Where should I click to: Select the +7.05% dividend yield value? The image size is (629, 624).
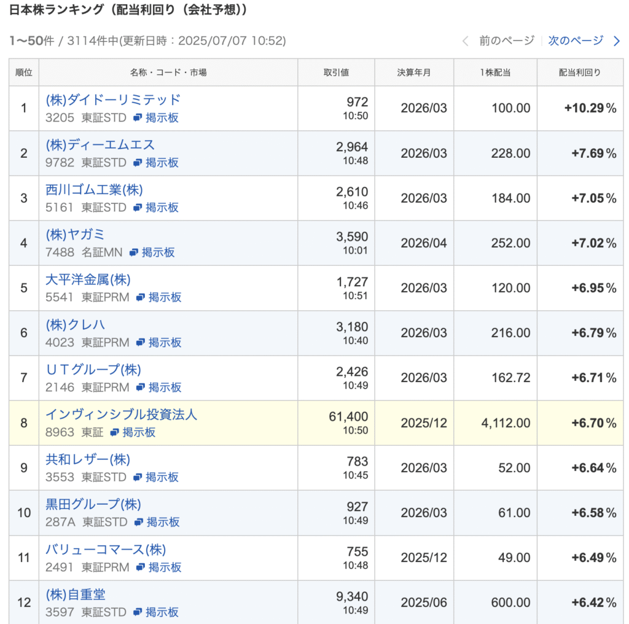click(594, 198)
